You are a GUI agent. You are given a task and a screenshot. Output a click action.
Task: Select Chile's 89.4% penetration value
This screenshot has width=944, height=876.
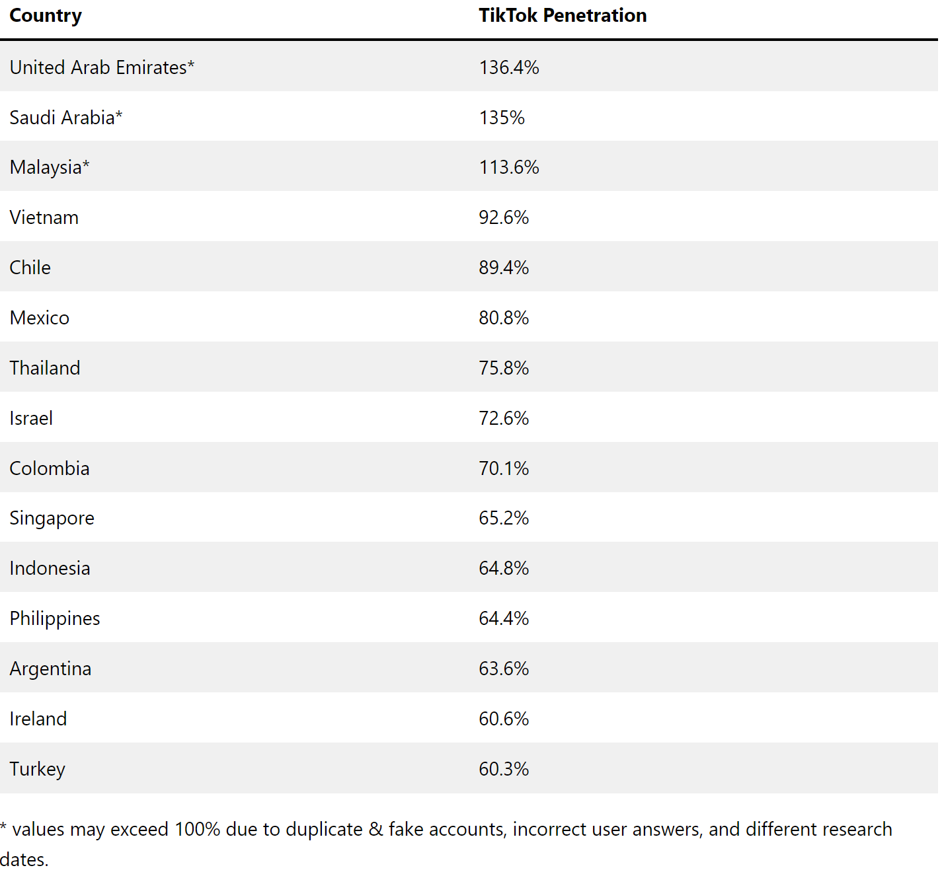[x=504, y=268]
